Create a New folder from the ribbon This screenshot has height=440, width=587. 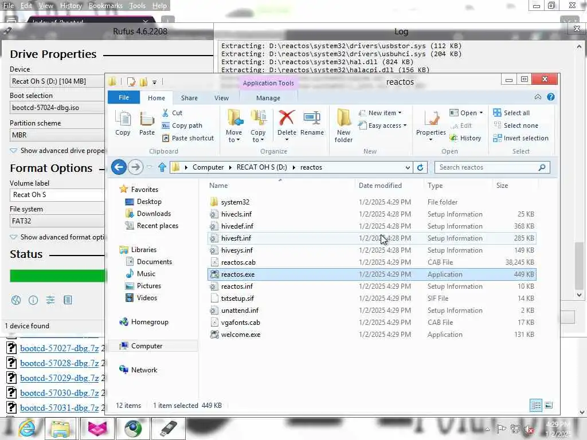[x=343, y=126]
